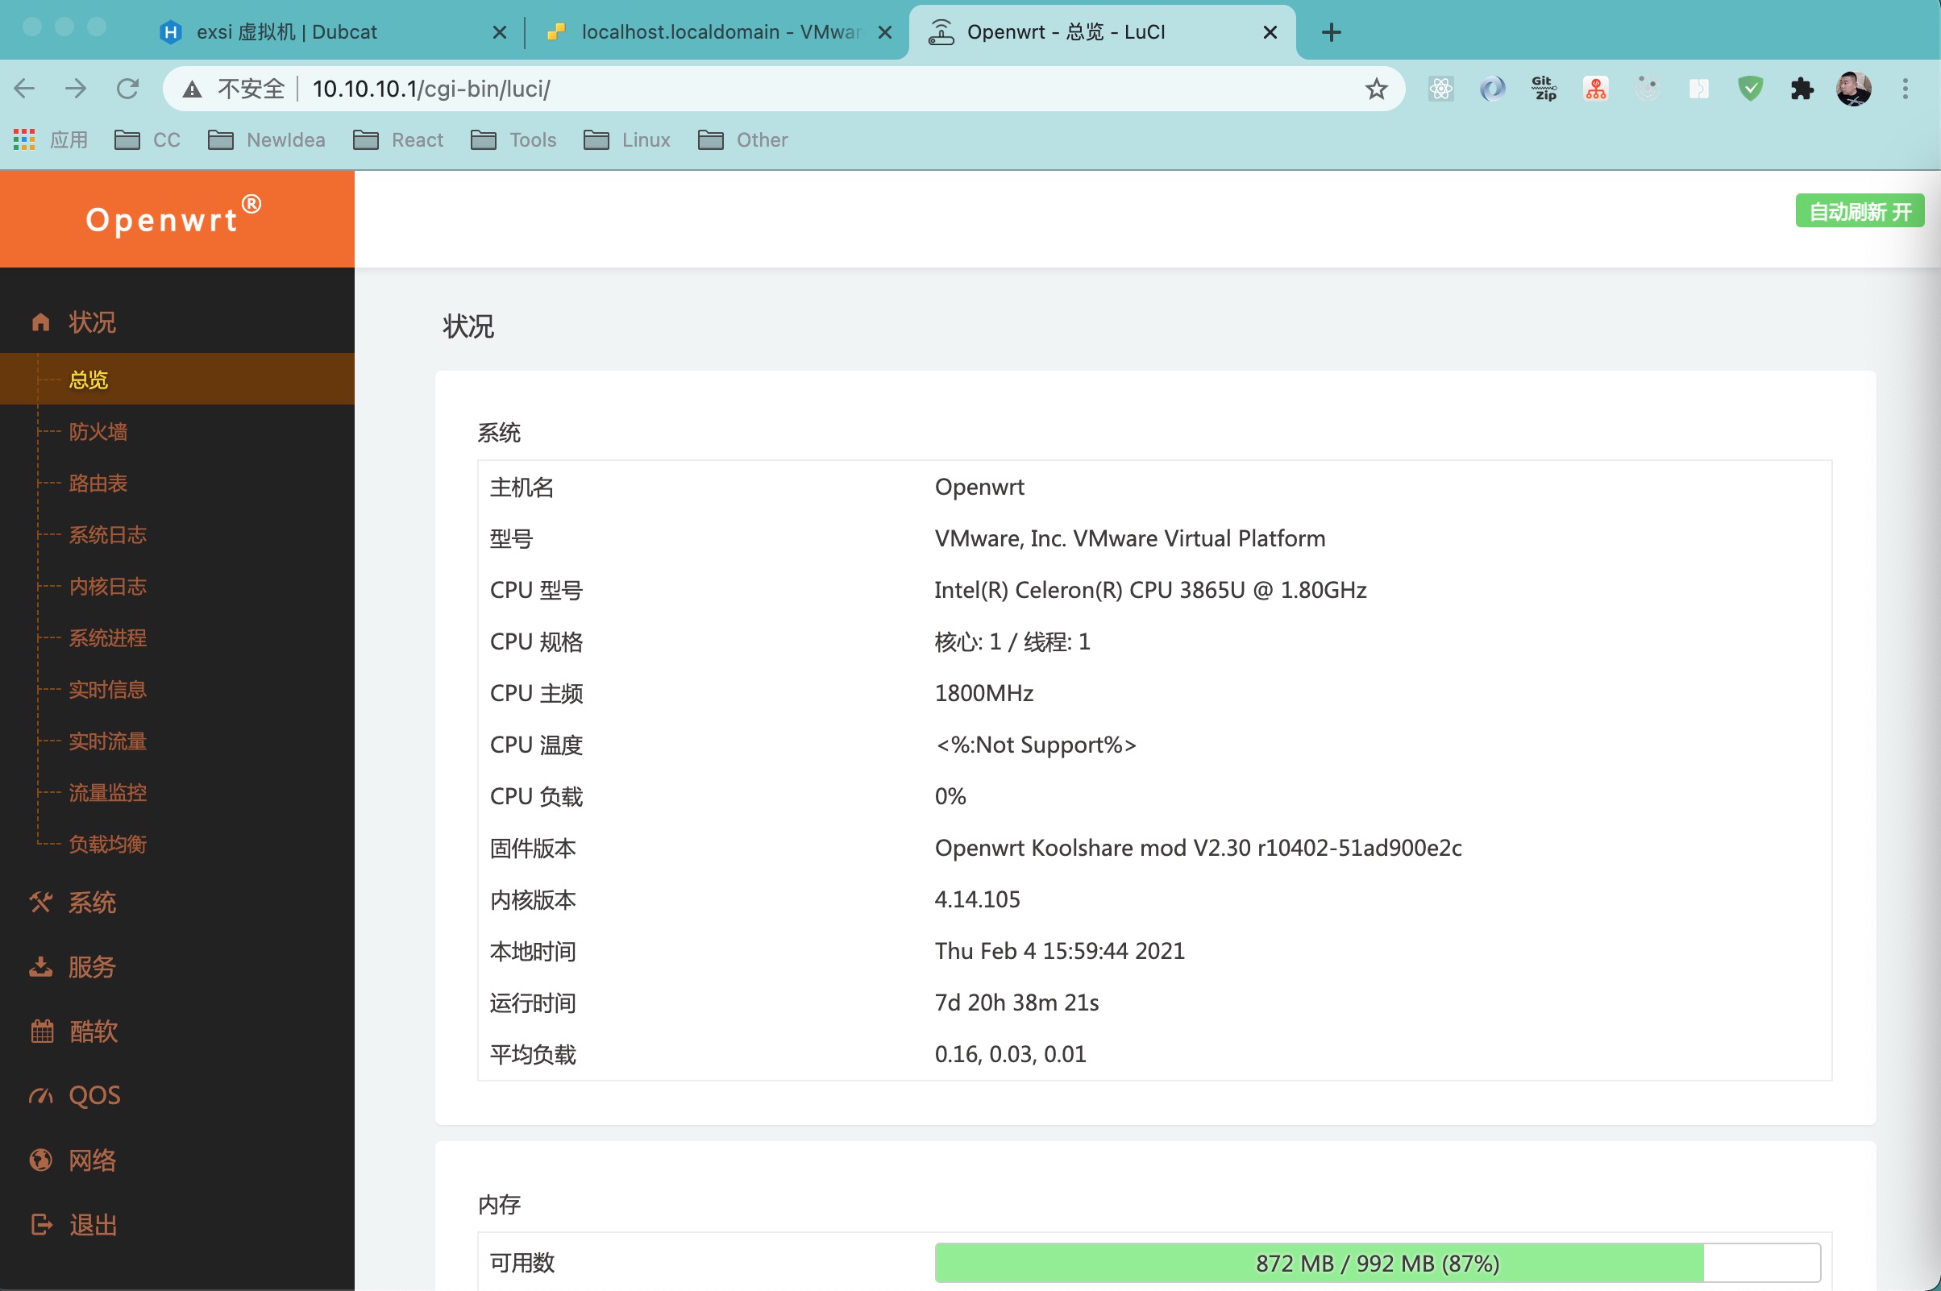Click the blue swirl extension icon

click(1492, 88)
